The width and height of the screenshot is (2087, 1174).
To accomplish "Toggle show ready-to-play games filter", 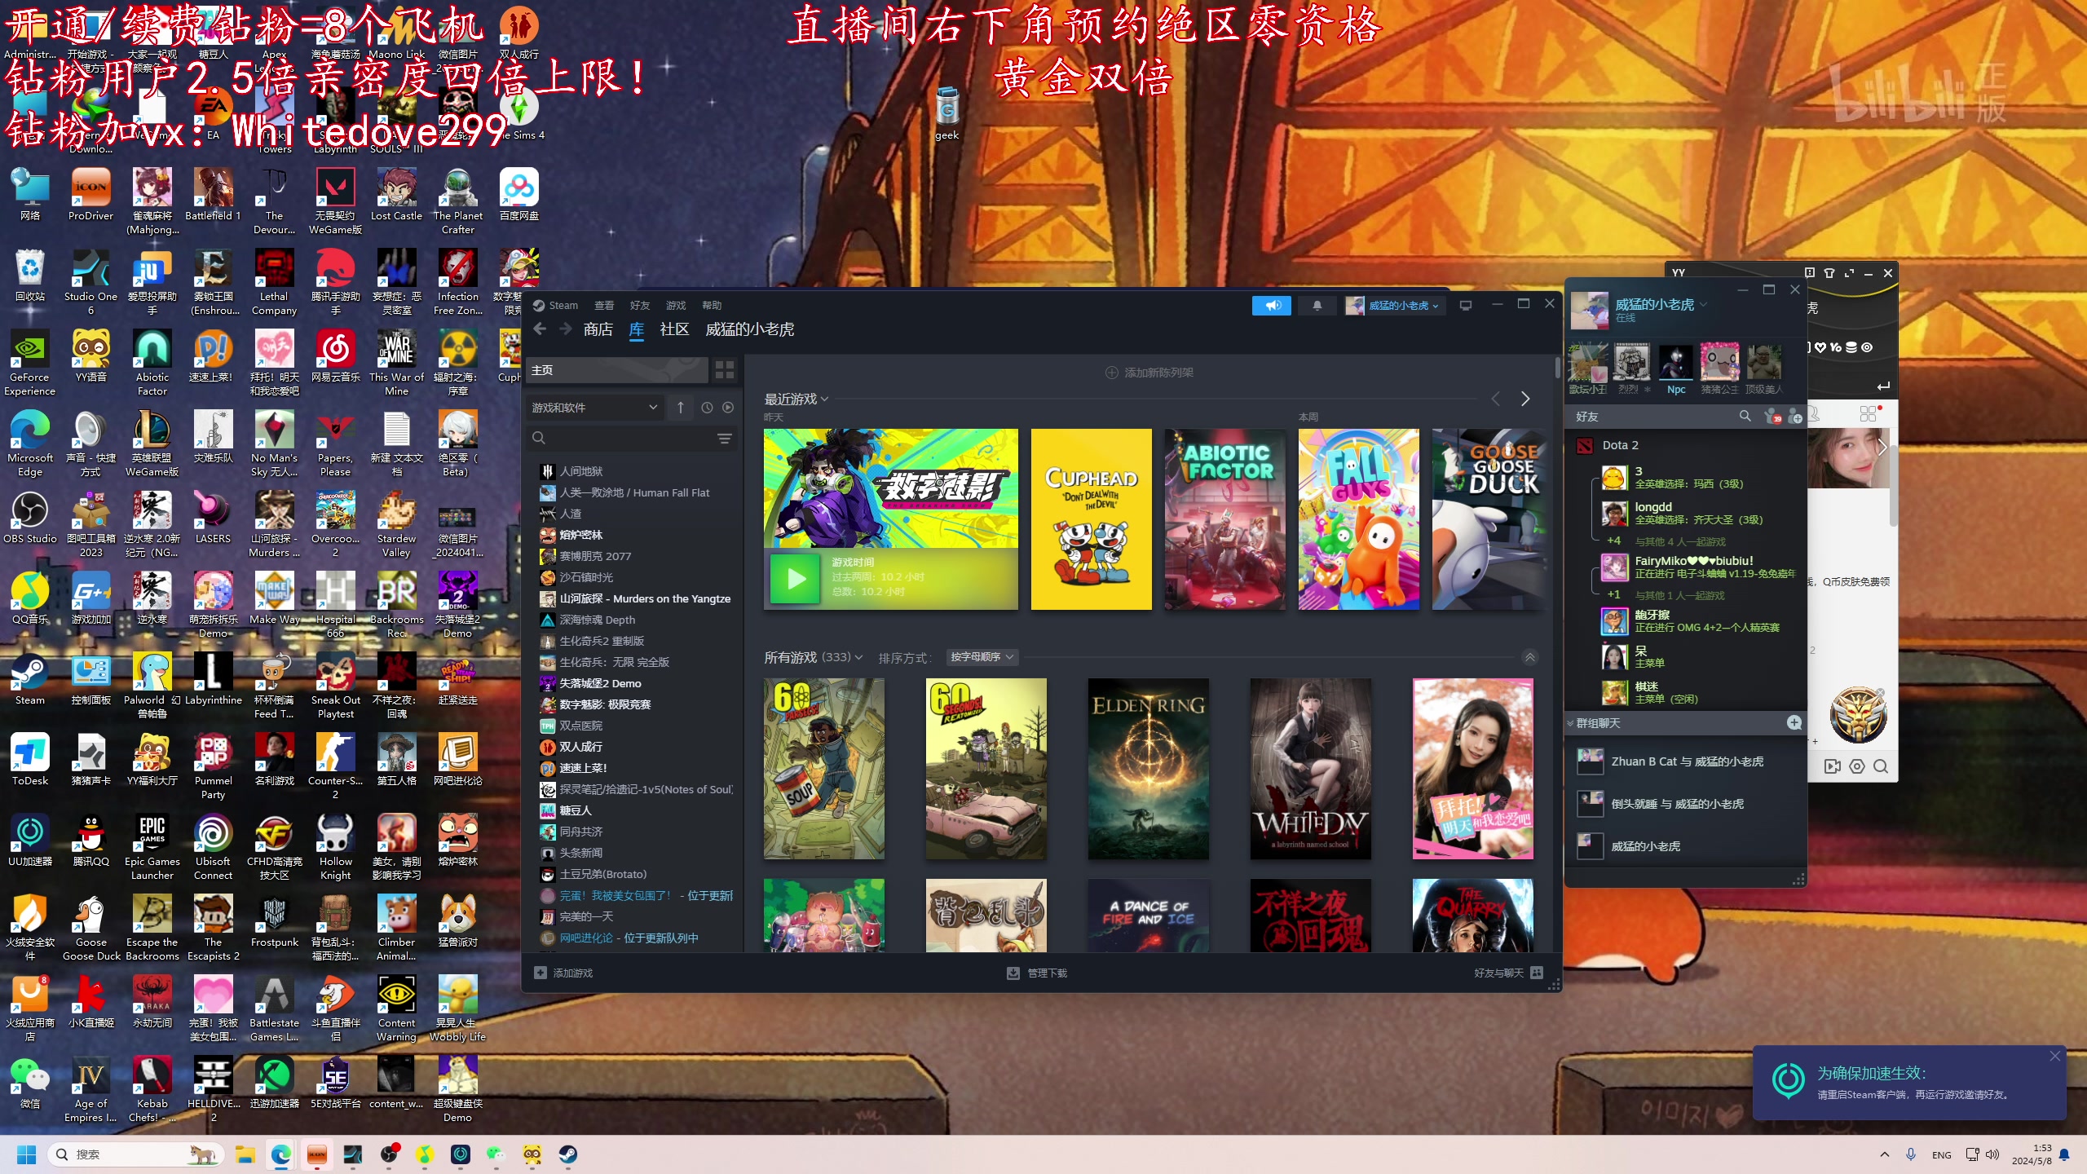I will point(728,408).
